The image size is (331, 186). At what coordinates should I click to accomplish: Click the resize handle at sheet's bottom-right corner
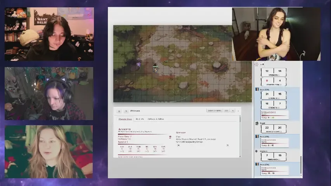[x=239, y=156]
